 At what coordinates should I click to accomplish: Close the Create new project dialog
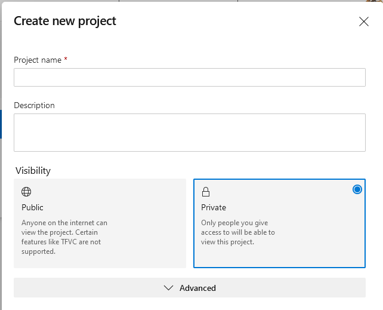[364, 22]
